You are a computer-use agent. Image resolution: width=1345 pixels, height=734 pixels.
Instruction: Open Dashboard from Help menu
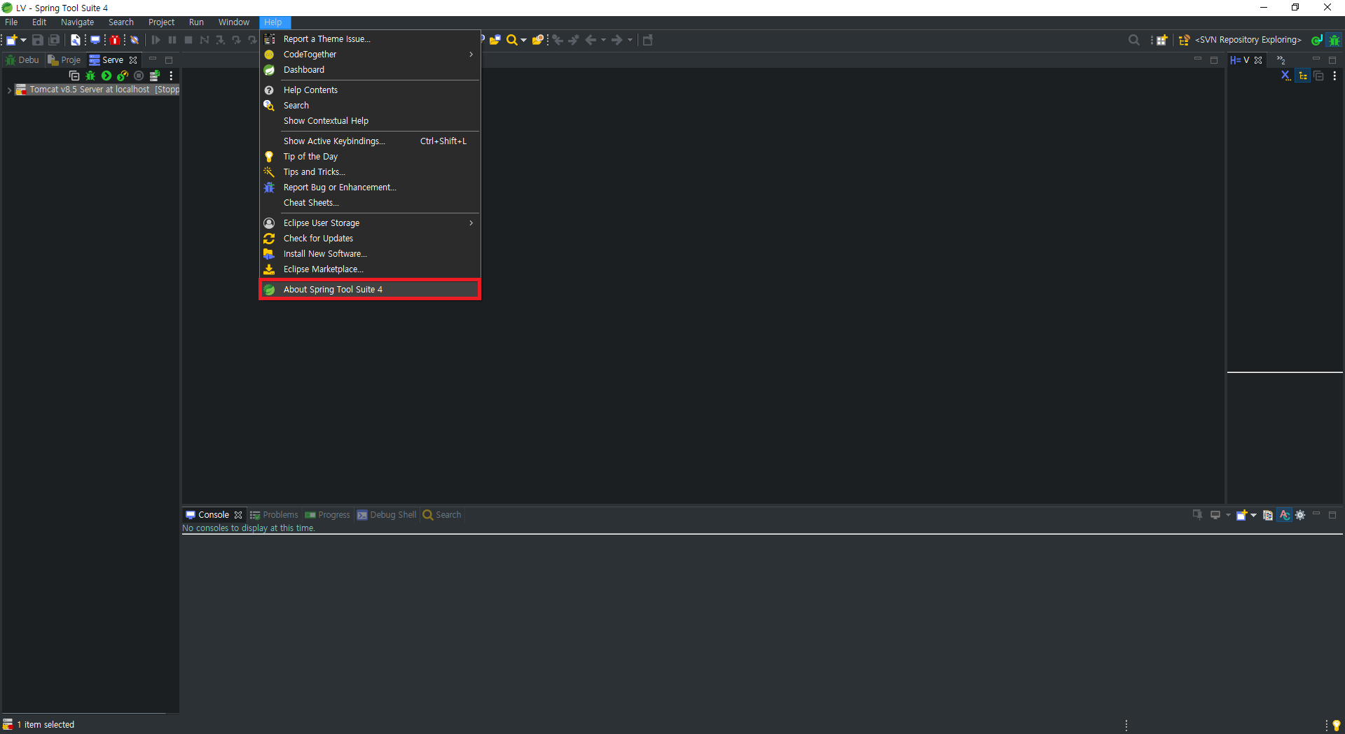click(370, 70)
